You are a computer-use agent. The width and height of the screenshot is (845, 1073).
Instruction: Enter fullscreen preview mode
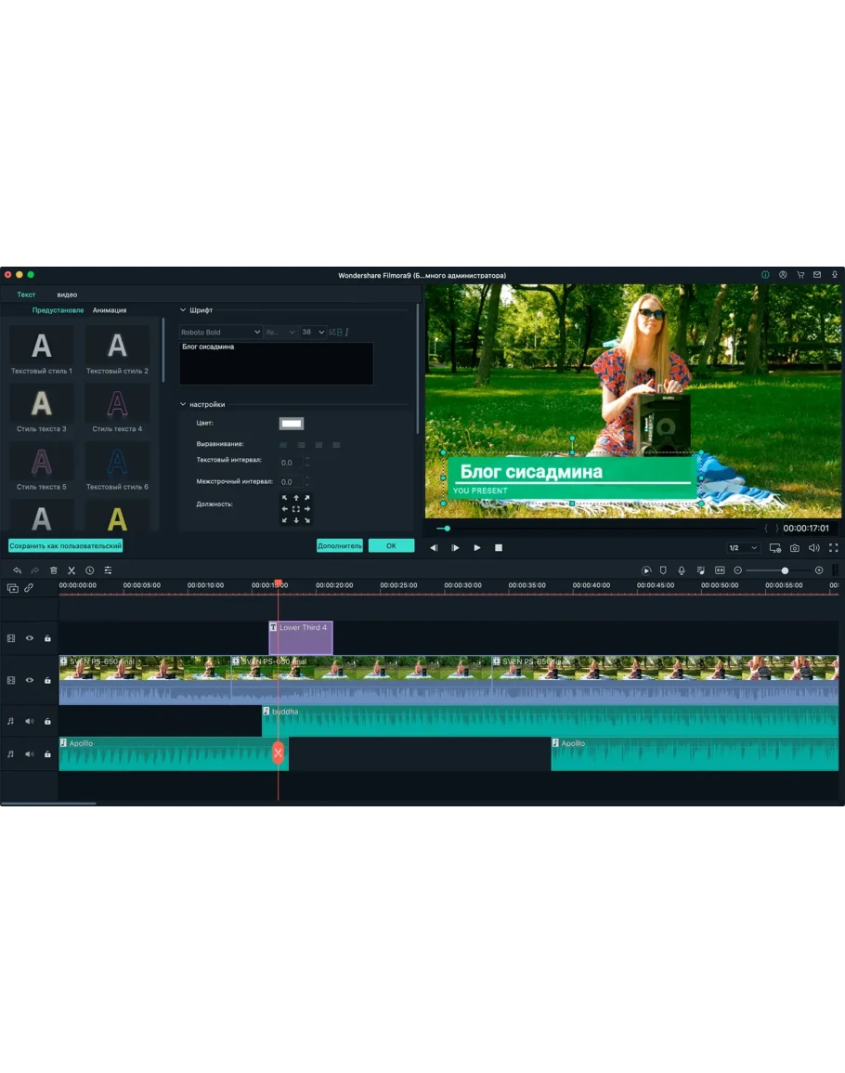coord(833,548)
